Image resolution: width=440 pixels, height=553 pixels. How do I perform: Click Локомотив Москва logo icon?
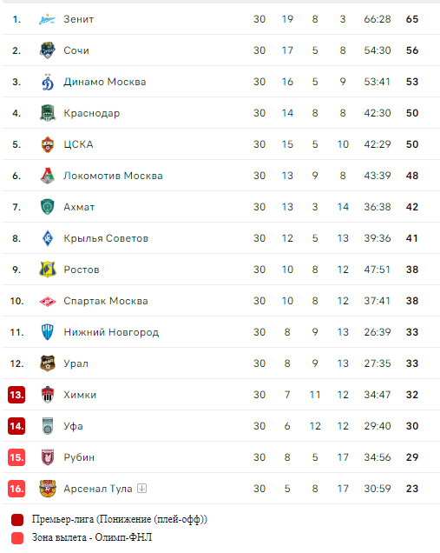48,176
